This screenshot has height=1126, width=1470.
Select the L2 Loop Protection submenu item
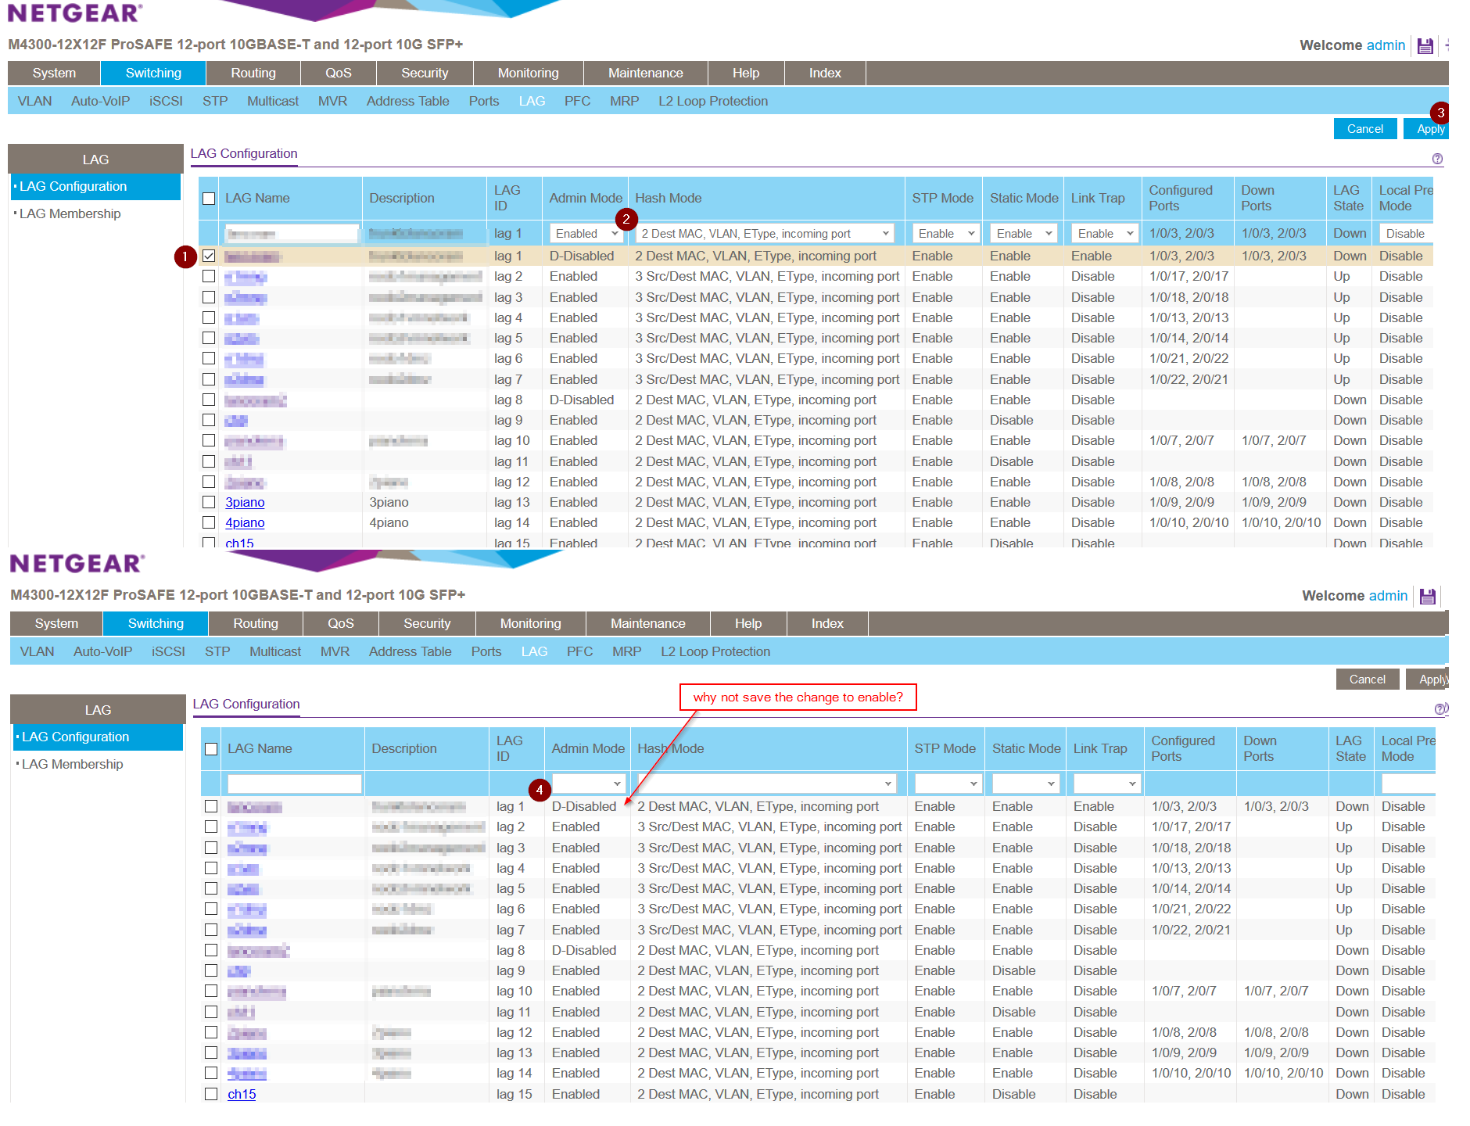(712, 101)
